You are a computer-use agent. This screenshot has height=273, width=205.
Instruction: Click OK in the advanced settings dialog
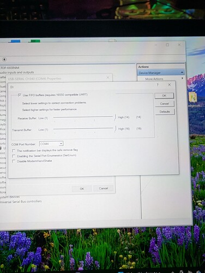(x=164, y=96)
